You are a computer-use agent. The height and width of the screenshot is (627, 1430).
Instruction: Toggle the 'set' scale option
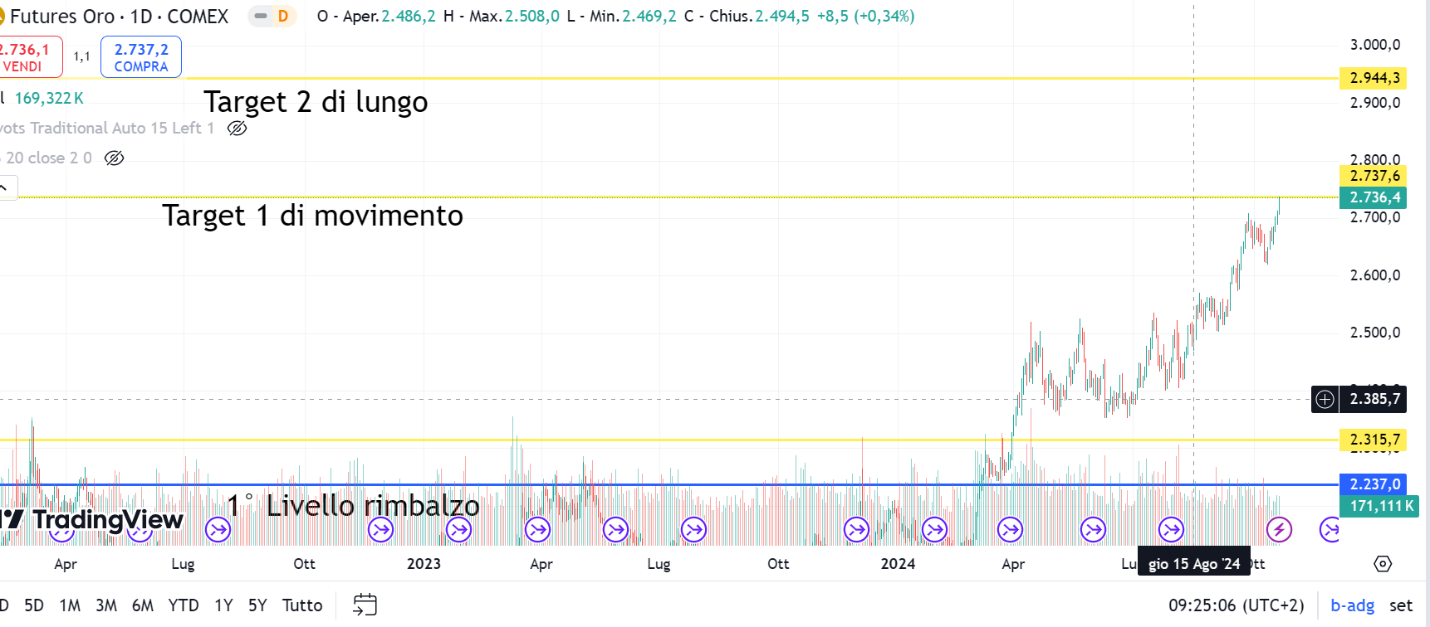1400,605
